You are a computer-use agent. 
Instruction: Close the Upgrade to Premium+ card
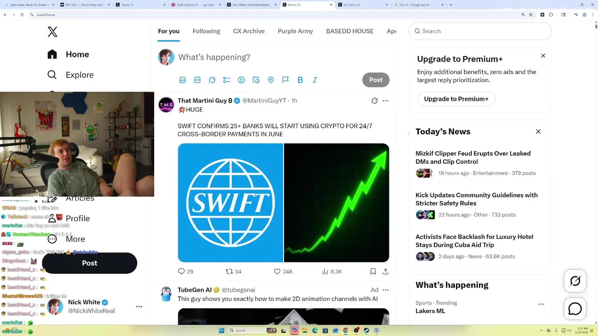tap(543, 56)
